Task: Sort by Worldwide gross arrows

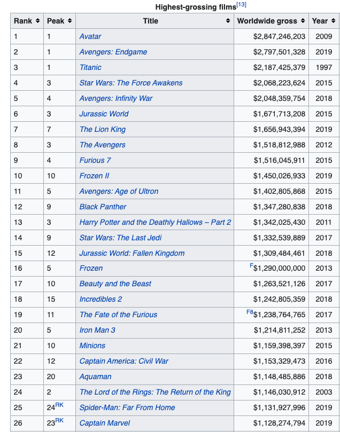Action: click(303, 21)
